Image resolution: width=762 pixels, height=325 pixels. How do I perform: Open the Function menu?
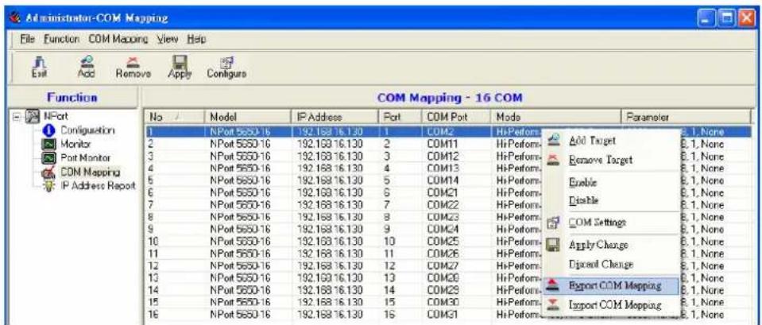click(60, 38)
